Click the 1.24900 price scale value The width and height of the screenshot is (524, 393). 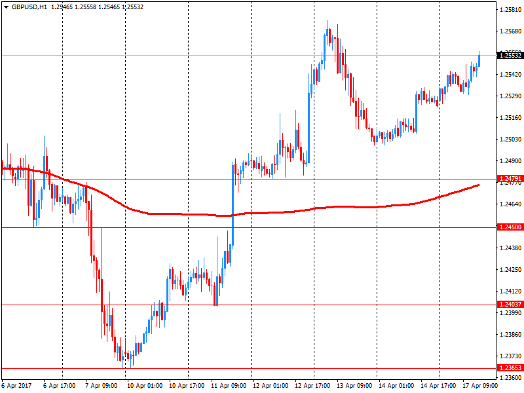pyautogui.click(x=510, y=160)
